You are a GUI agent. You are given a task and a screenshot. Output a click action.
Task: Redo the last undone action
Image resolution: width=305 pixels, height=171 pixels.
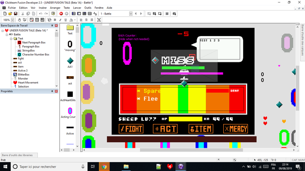(x=46, y=13)
